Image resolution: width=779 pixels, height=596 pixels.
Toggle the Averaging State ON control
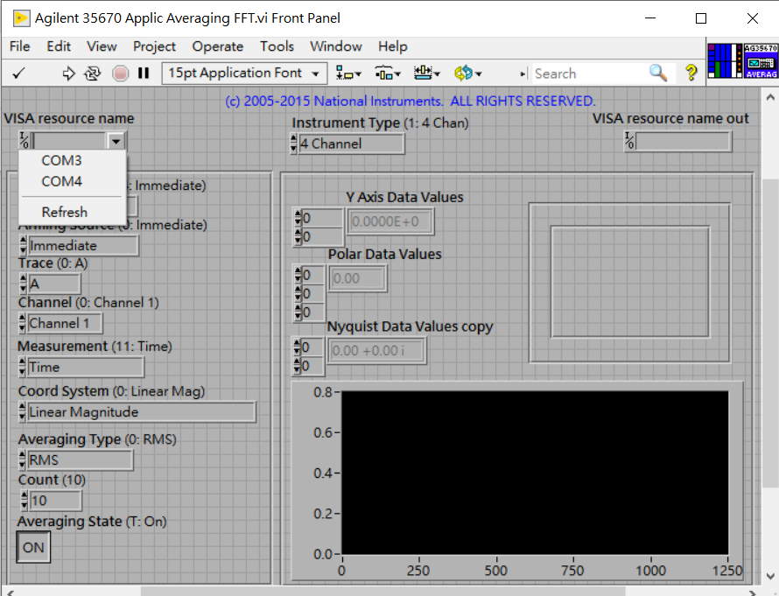(33, 547)
